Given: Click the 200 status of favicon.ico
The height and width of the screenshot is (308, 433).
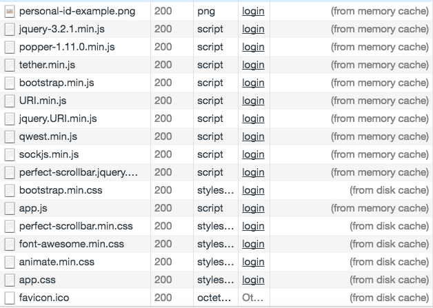Looking at the screenshot, I should tap(163, 298).
